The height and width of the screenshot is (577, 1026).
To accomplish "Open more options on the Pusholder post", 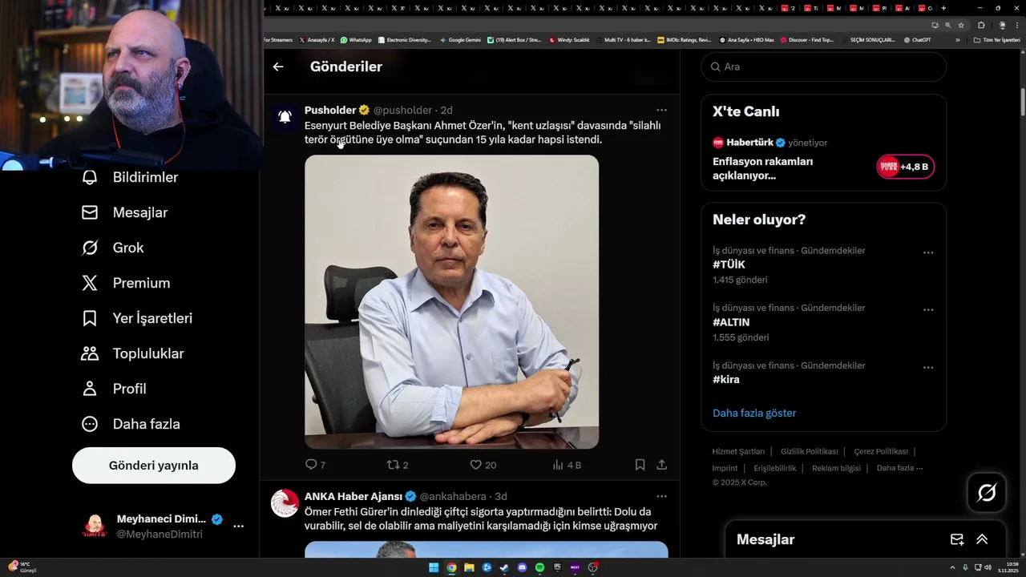I will point(661,110).
